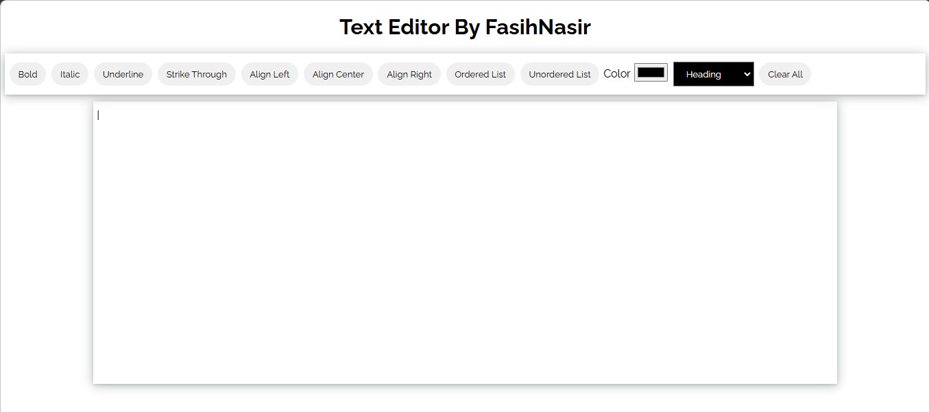Insert an Ordered List
This screenshot has height=412, width=929.
[x=480, y=74]
